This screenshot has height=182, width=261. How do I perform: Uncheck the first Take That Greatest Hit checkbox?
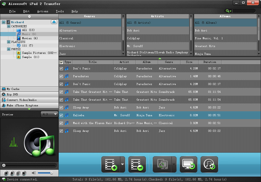coord(61,92)
